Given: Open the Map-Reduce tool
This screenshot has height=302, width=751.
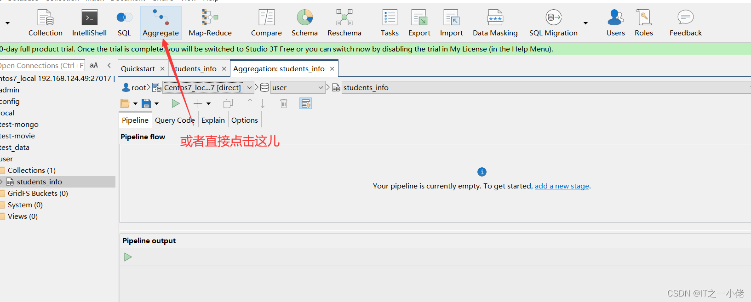Looking at the screenshot, I should (210, 23).
